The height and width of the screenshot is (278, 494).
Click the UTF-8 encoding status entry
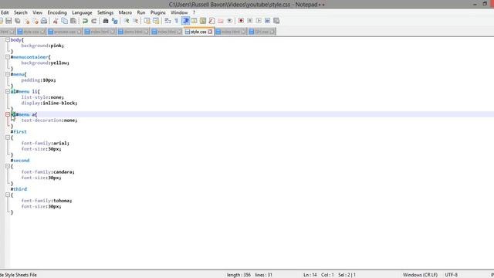(451, 275)
